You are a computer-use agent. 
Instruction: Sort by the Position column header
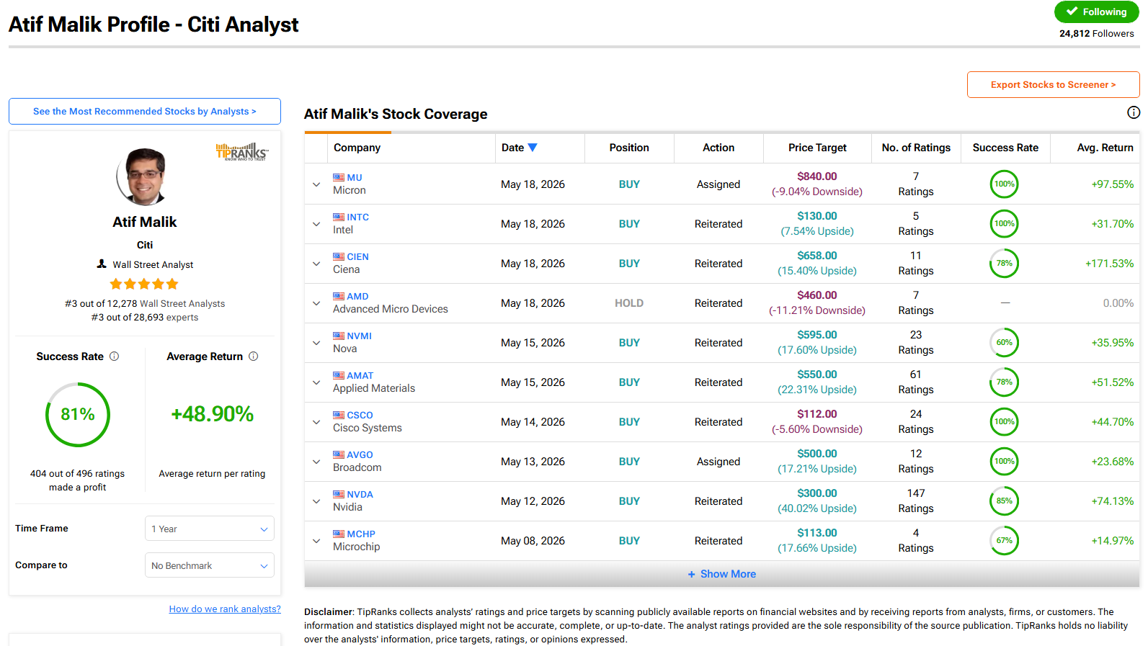[629, 148]
